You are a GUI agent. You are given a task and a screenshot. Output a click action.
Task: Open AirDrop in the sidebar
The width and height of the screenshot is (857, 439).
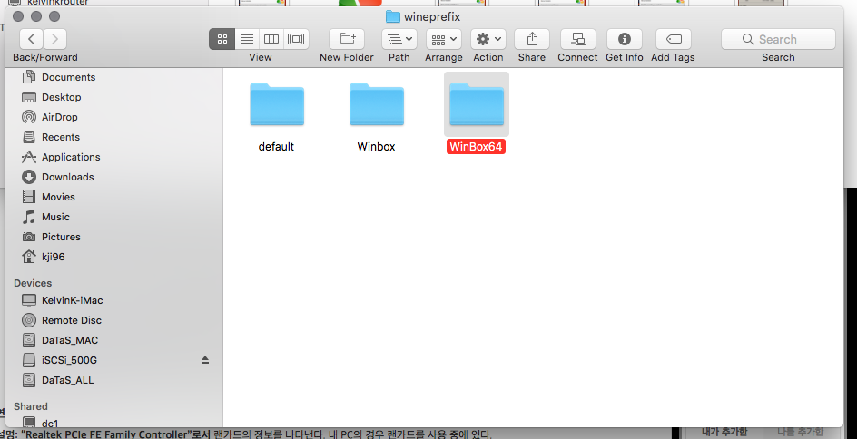tap(60, 117)
